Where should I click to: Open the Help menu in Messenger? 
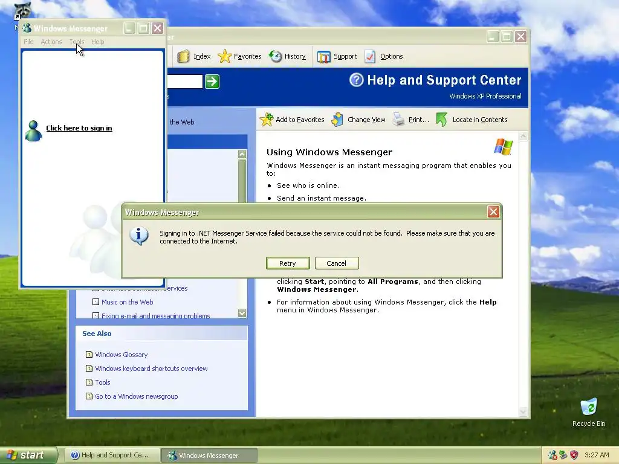point(97,42)
